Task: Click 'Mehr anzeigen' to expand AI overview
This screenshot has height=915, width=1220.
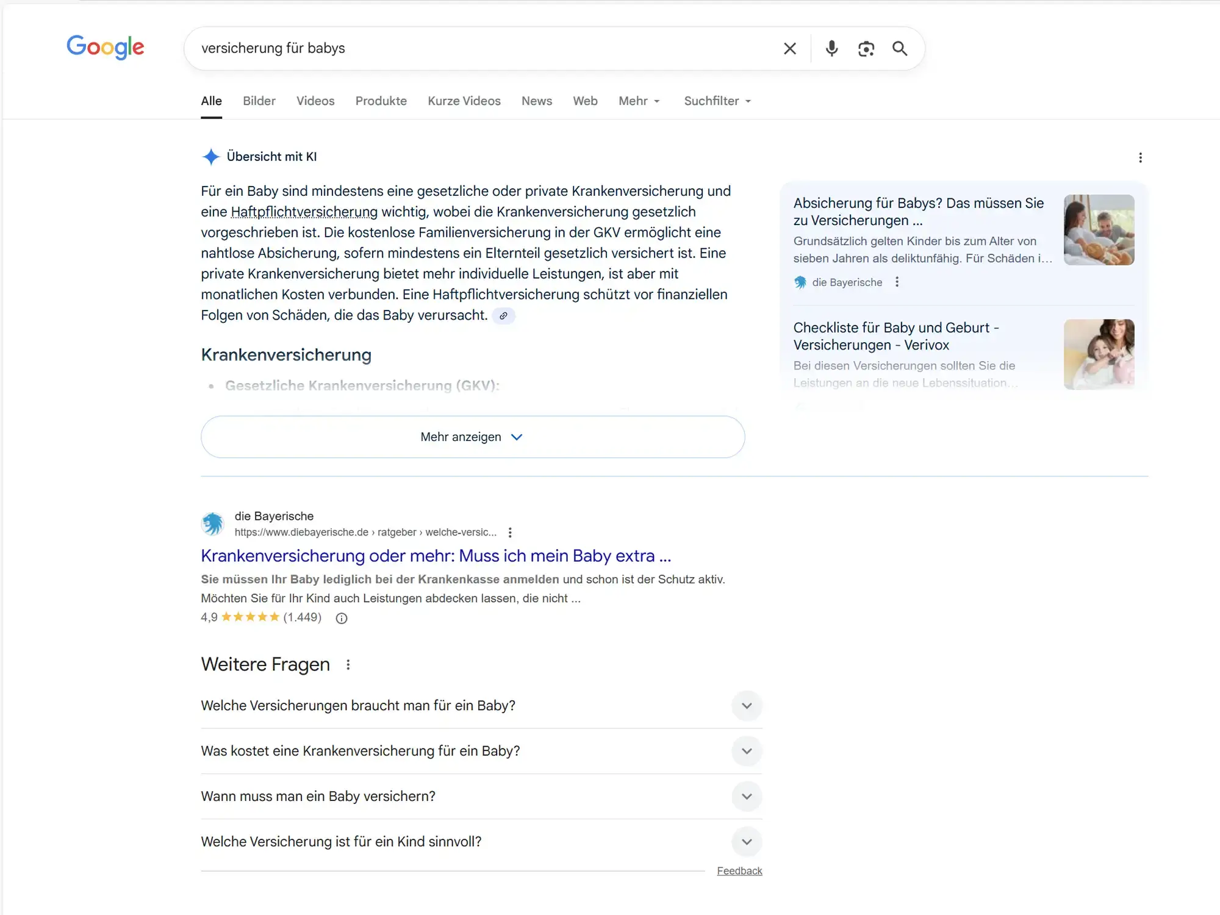Action: click(472, 437)
